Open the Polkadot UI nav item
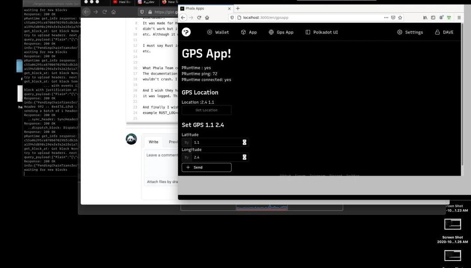Screen dimensions: 471x268 (x=321, y=32)
